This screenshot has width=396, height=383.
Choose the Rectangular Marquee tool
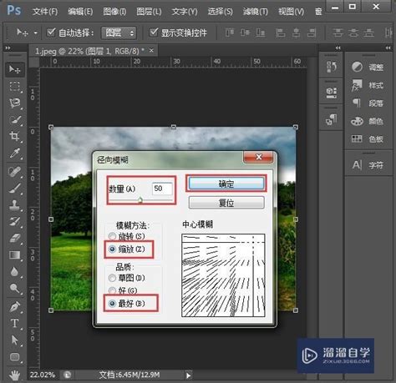point(14,87)
